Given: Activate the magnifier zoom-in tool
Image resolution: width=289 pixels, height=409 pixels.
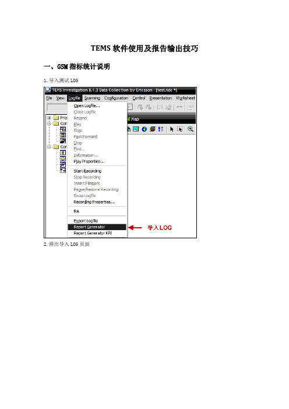Looking at the screenshot, I should point(191,129).
